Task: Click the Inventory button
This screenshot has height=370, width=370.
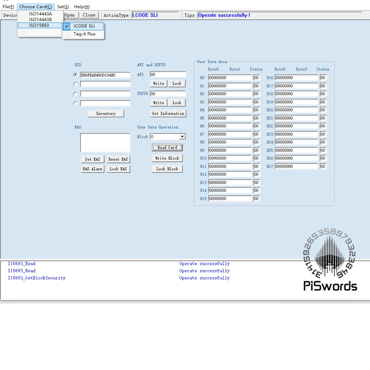Action: (x=106, y=113)
